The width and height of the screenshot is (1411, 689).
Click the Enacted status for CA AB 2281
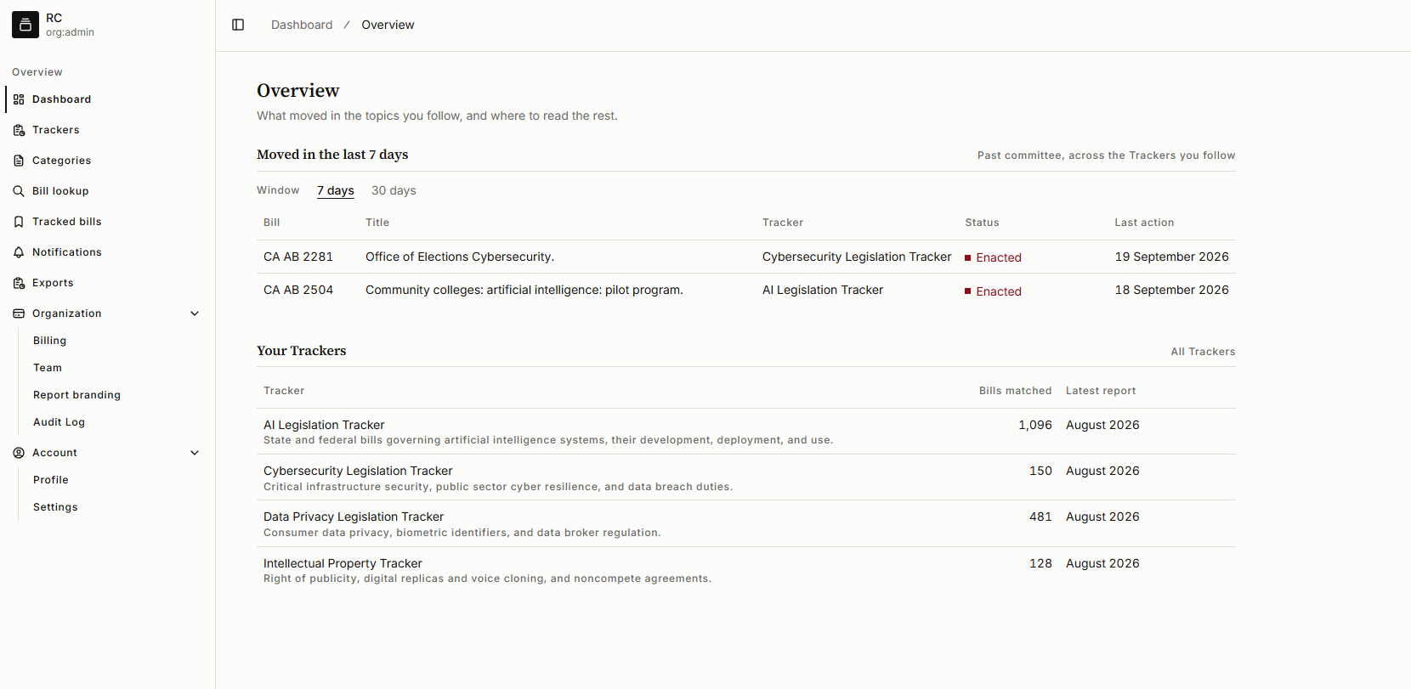[x=993, y=257]
